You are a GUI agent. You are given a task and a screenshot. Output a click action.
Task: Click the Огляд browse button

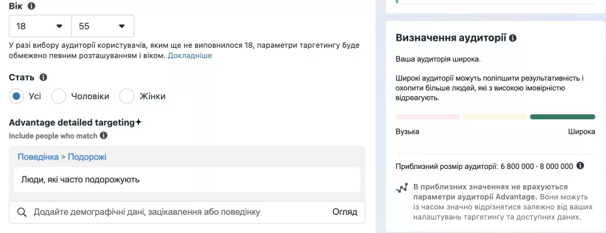pos(345,212)
